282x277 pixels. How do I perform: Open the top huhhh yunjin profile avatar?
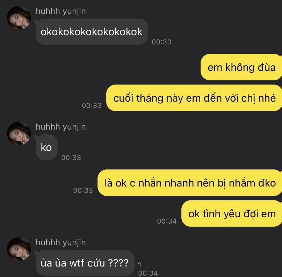tap(19, 17)
